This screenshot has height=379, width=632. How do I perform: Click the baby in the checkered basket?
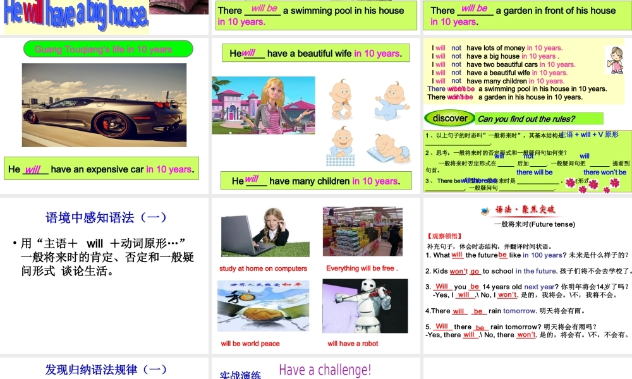(341, 146)
